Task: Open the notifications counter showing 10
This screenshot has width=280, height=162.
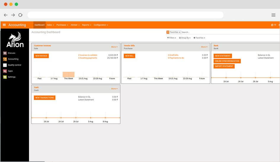Action: 273,25
